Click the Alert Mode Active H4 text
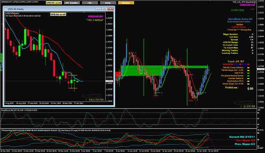The height and width of the screenshot is (153, 265). click(240, 19)
